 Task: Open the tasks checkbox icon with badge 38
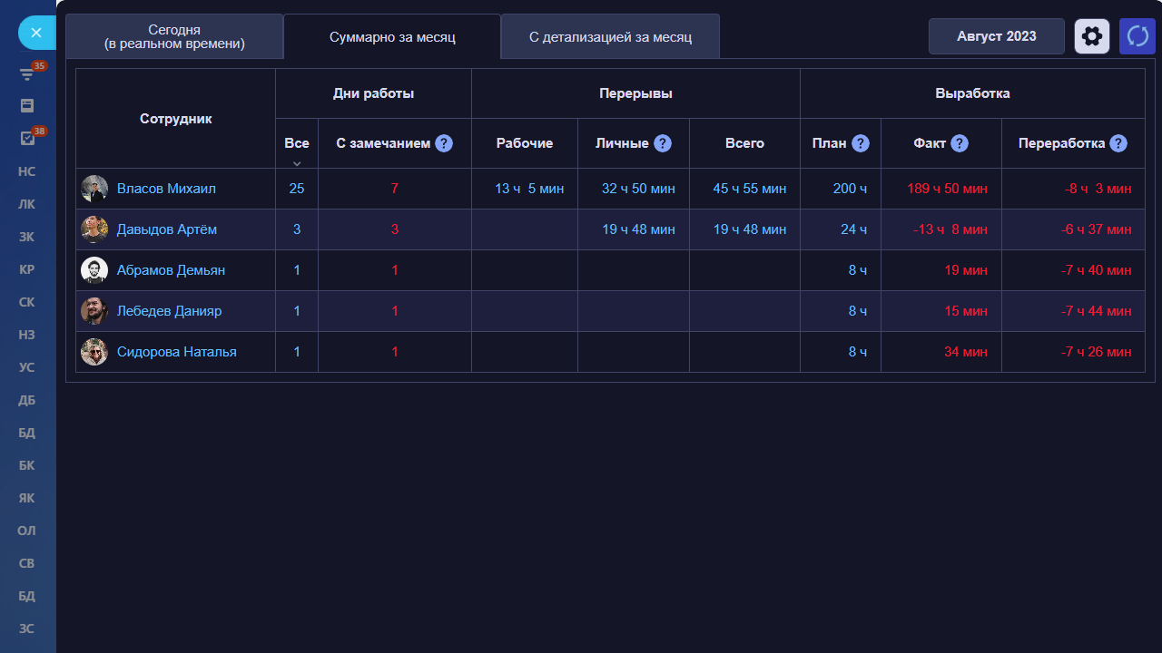[27, 138]
